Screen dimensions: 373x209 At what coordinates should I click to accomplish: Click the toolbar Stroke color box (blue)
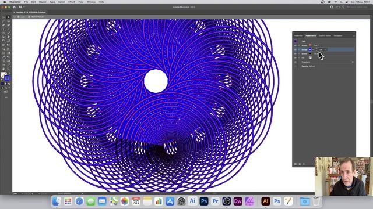[7, 78]
